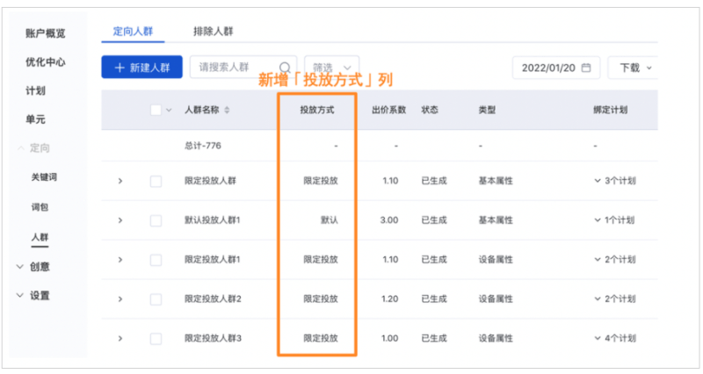Viewport: 703px width, 374px height.
Task: Click the 默认 delivery method cell
Action: pos(329,220)
